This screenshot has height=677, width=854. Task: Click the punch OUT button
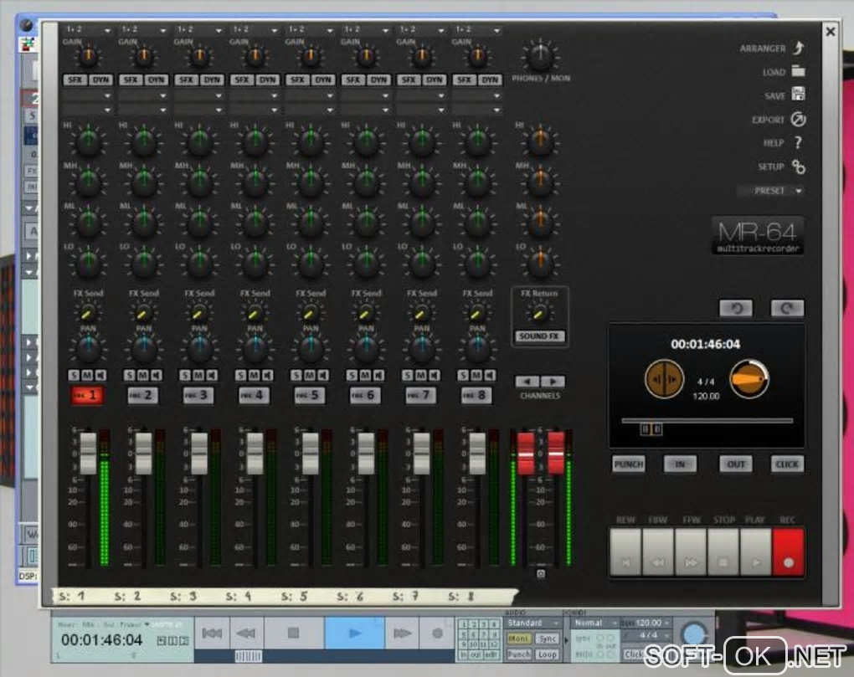[736, 464]
